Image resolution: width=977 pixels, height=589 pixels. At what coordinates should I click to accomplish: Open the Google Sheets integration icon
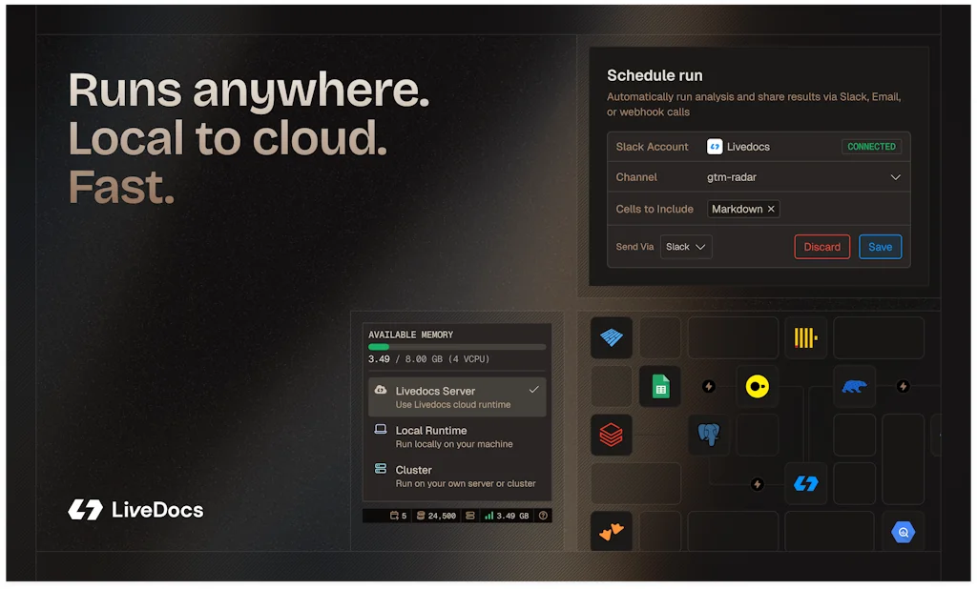pos(661,387)
